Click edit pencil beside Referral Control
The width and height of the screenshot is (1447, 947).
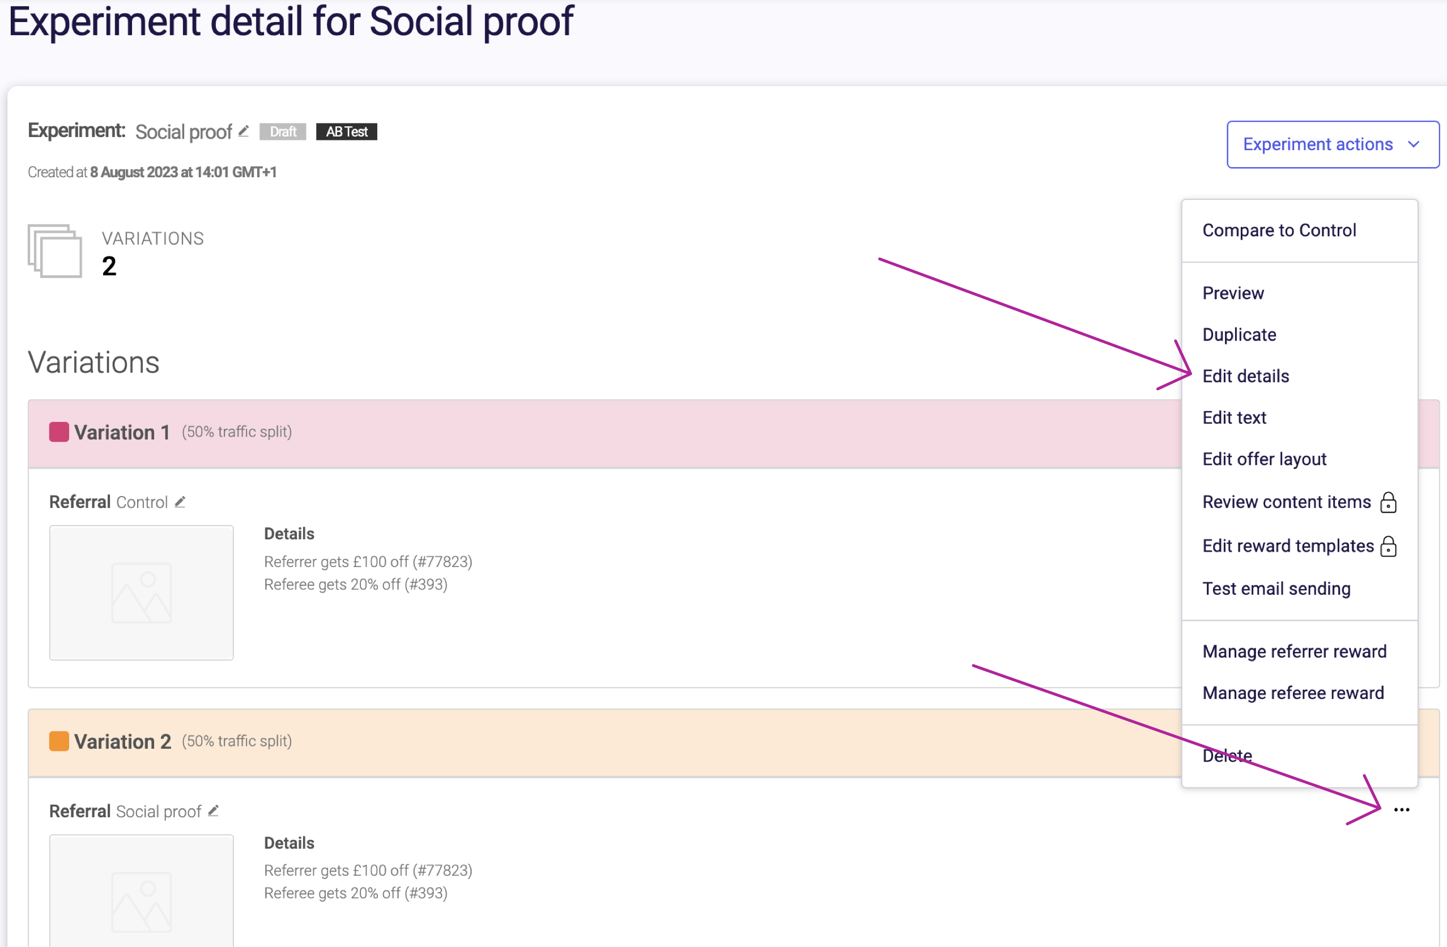click(180, 502)
